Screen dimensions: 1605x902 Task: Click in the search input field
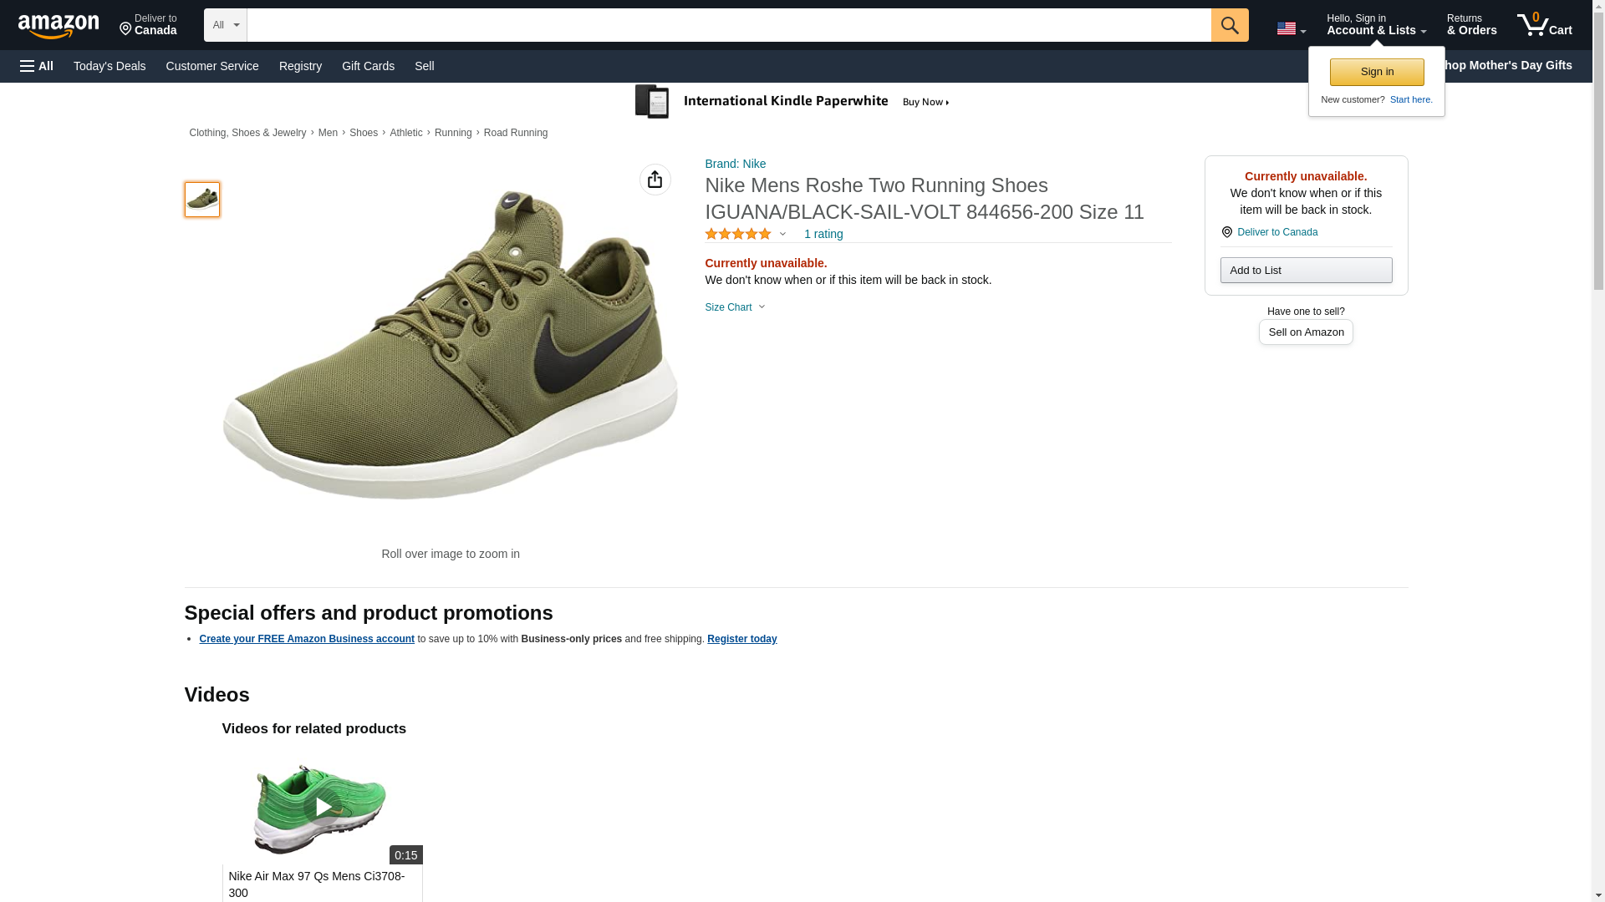(x=727, y=25)
